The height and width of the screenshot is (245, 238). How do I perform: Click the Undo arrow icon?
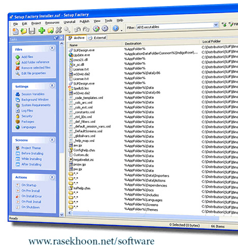pyautogui.click(x=77, y=29)
